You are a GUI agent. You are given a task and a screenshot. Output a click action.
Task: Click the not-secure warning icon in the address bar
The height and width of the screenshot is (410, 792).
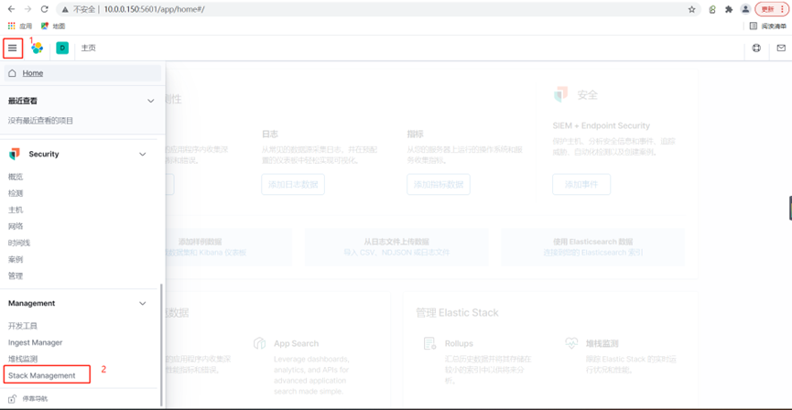pos(65,9)
